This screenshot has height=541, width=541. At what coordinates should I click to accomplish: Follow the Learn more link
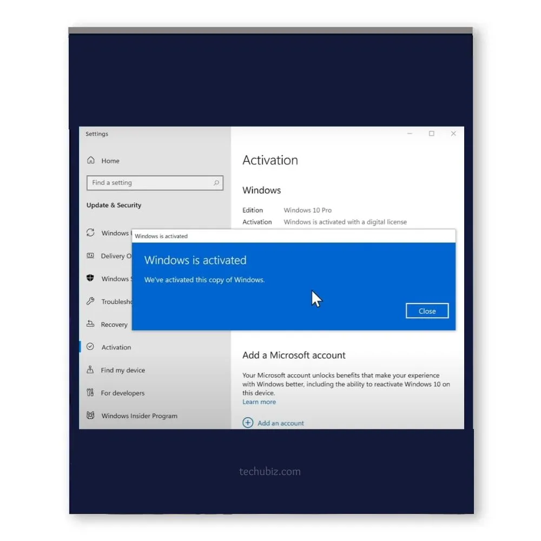259,402
